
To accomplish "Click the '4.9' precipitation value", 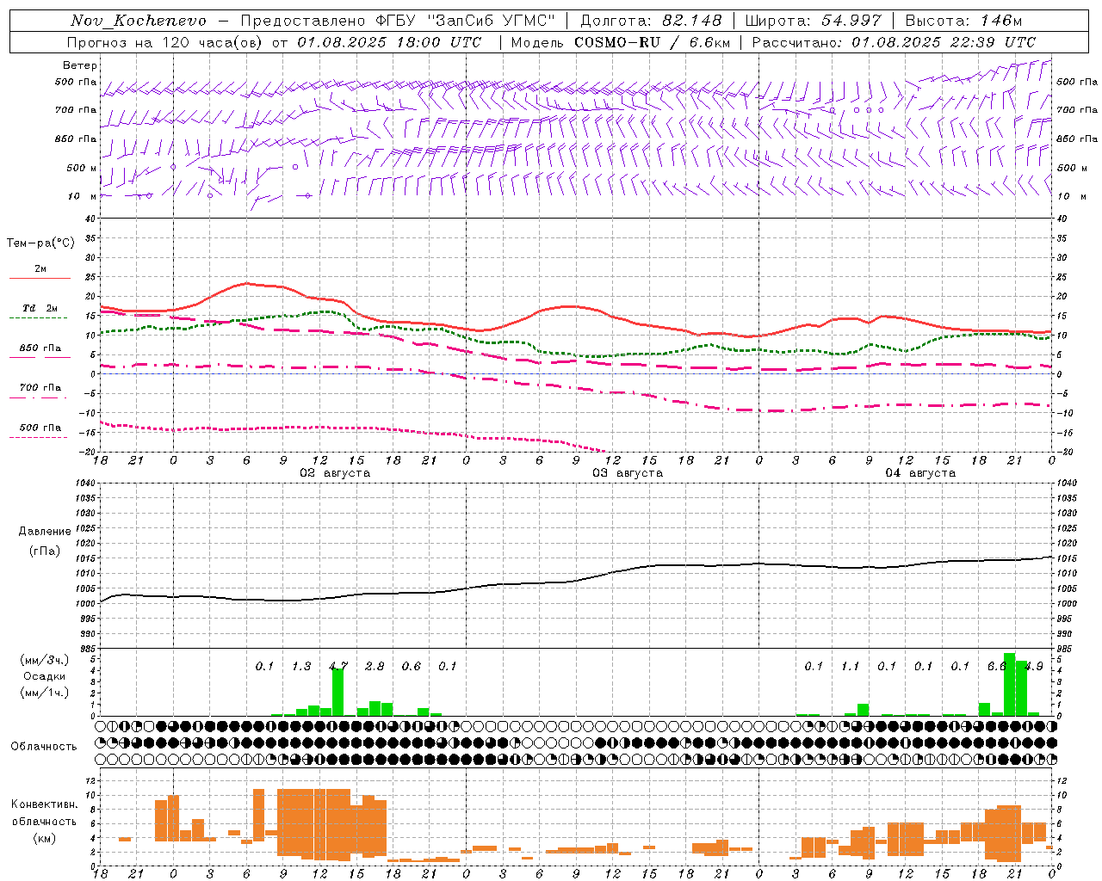I will (x=1034, y=666).
